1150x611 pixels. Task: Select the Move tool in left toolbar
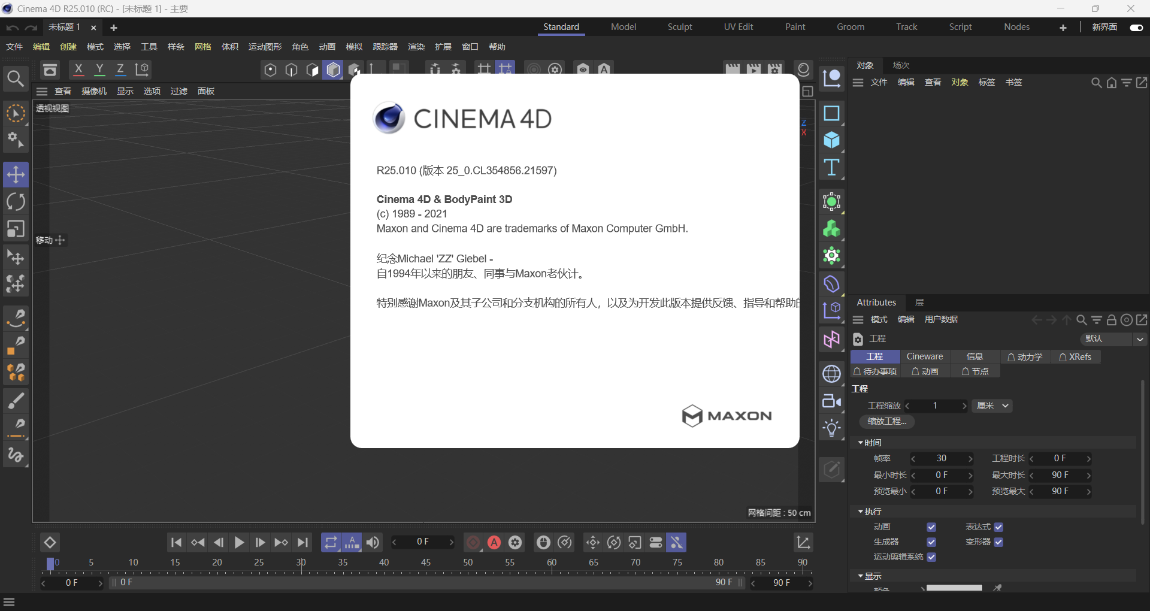pyautogui.click(x=16, y=175)
